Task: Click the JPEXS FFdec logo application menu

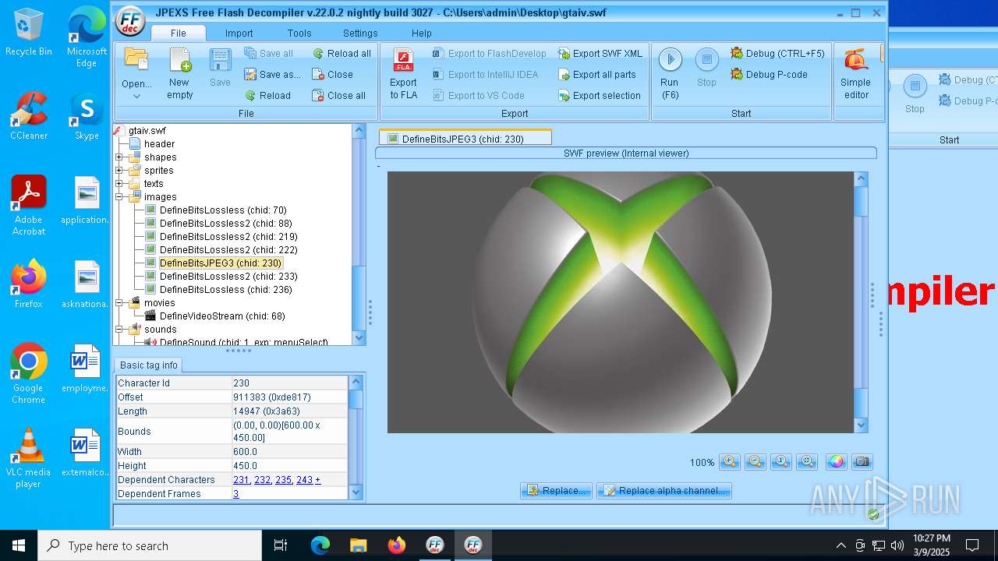Action: pos(131,20)
